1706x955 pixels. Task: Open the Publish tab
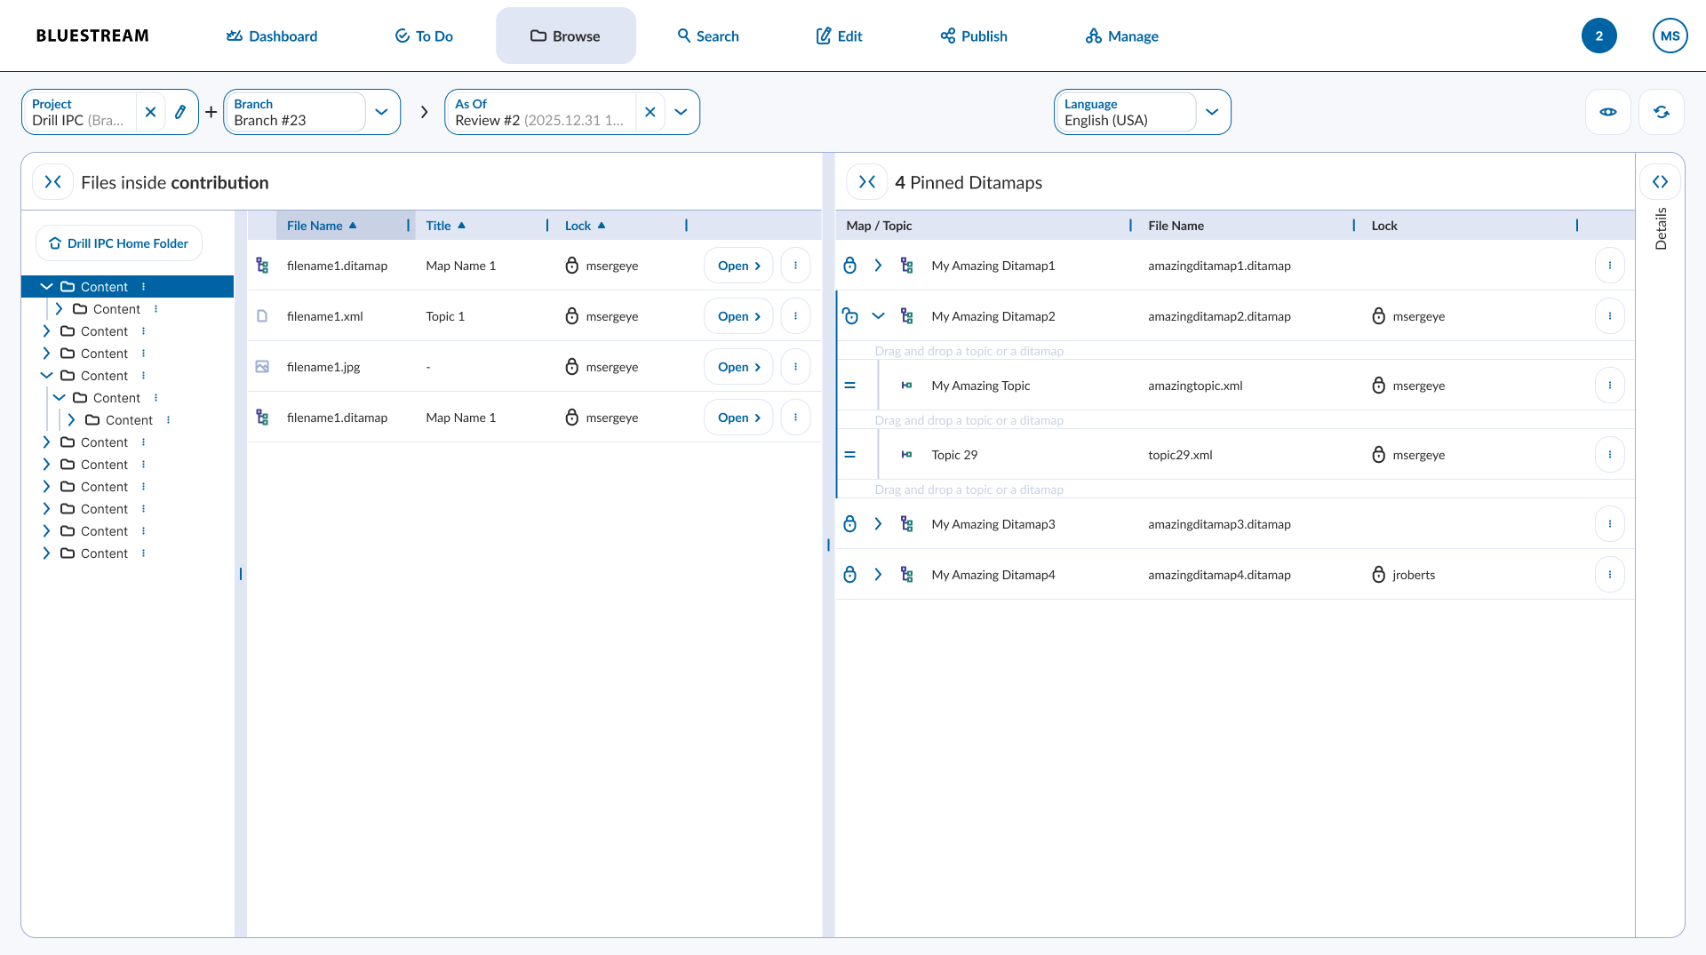pos(974,36)
